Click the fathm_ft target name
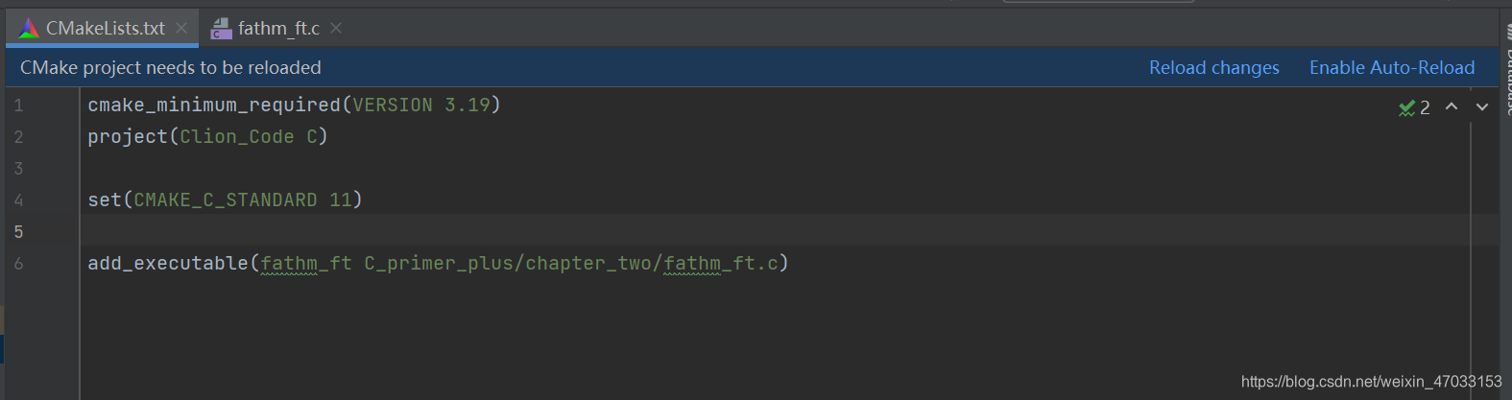This screenshot has height=400, width=1512. (306, 263)
